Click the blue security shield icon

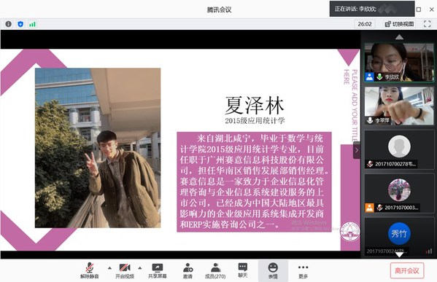click(20, 24)
